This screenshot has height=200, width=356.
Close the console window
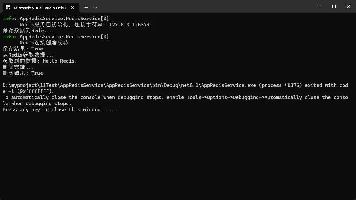(x=349, y=6)
